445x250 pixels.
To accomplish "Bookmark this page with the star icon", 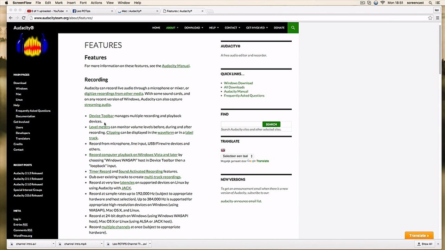I will click(x=430, y=18).
